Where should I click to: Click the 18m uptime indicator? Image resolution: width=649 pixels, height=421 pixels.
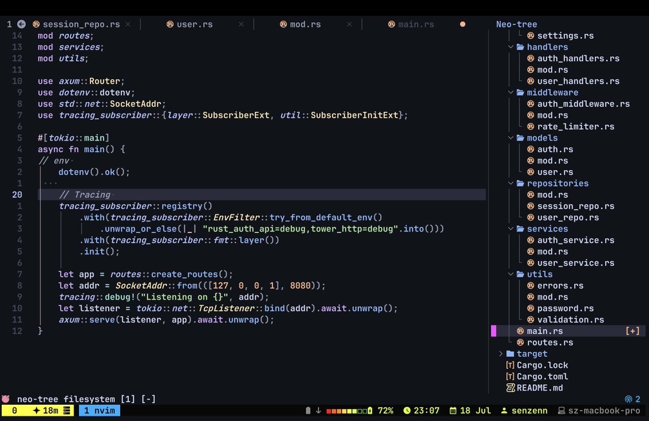[50, 411]
